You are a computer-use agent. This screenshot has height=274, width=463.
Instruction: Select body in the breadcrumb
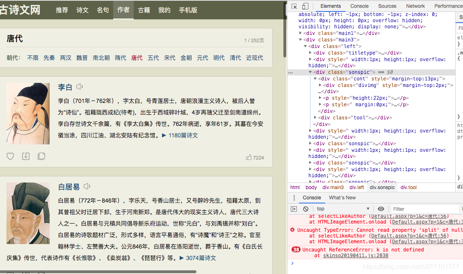(x=311, y=187)
